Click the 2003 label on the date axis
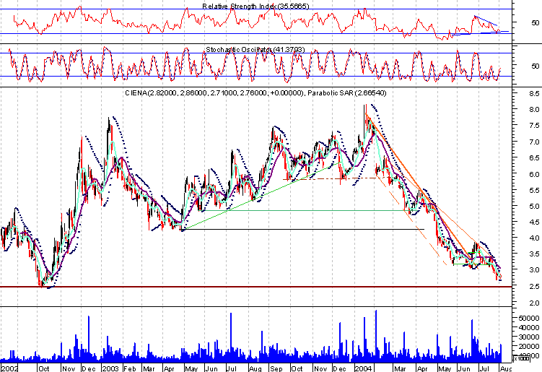The image size is (542, 372). 110,368
